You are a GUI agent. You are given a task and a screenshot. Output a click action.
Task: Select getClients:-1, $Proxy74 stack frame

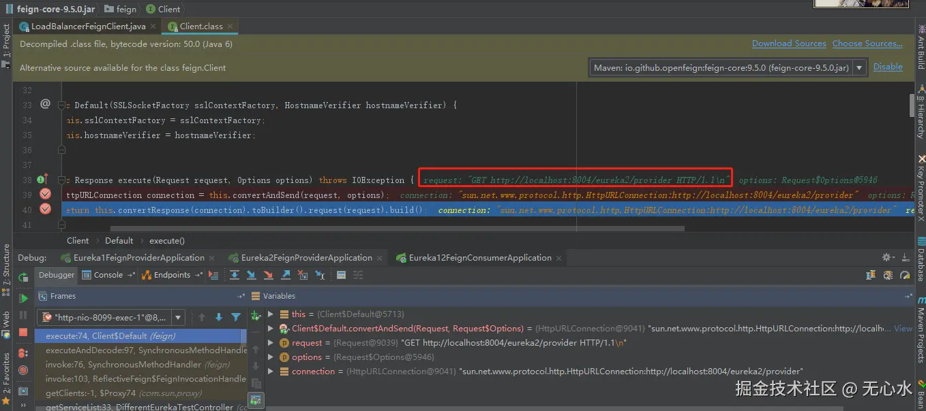pyautogui.click(x=142, y=393)
